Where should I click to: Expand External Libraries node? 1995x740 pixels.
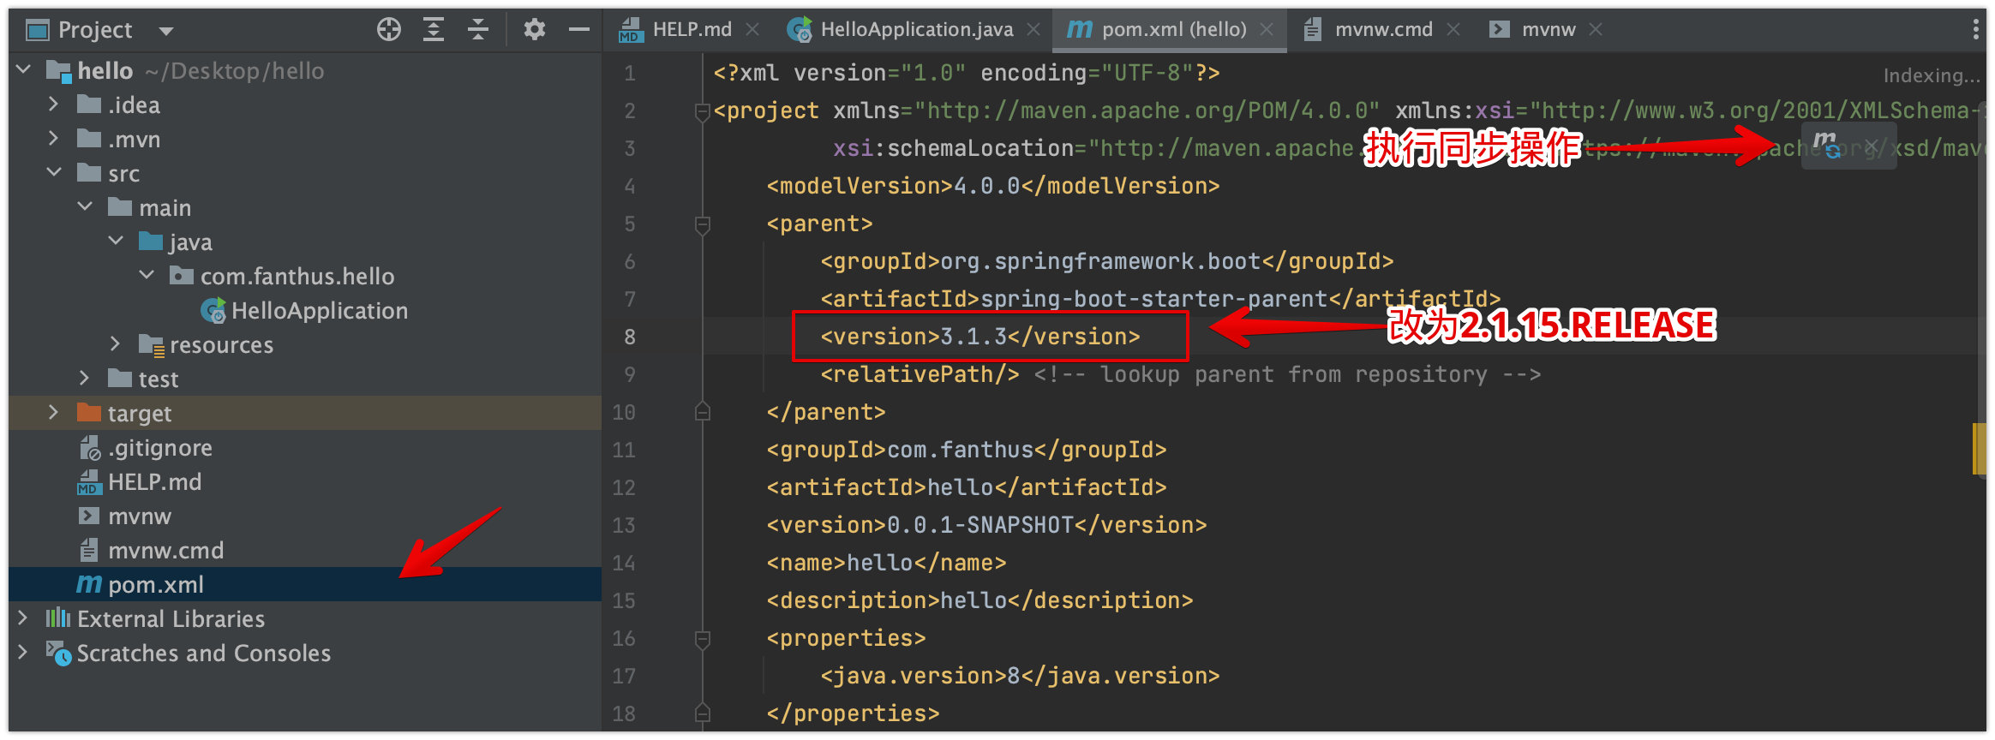[x=23, y=618]
